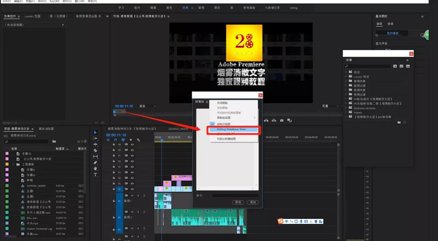Click search field in Effects panel
Viewport: 438px width, 241px height.
(367, 66)
